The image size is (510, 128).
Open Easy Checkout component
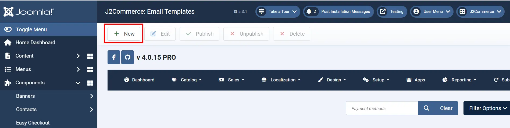pos(33,123)
